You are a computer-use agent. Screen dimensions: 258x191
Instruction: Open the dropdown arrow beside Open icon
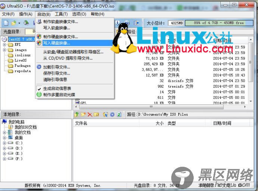pos(19,23)
